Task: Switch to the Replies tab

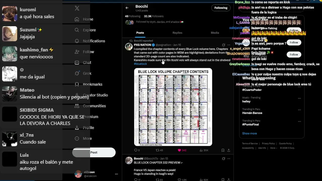Action: pos(177,33)
